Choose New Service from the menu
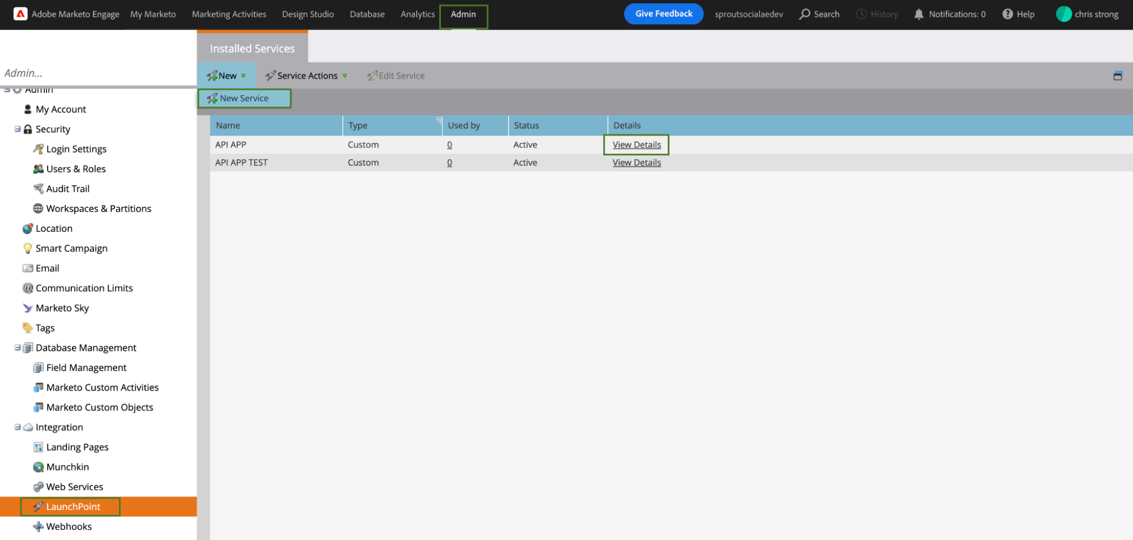The width and height of the screenshot is (1133, 540). point(244,99)
